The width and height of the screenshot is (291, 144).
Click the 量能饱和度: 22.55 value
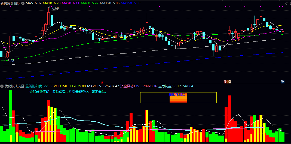coord(39,86)
